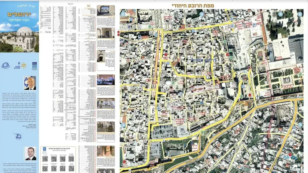This screenshot has width=308, height=173.
Task: Click green starburst icon next to white dome
Action: [x=173, y=83]
